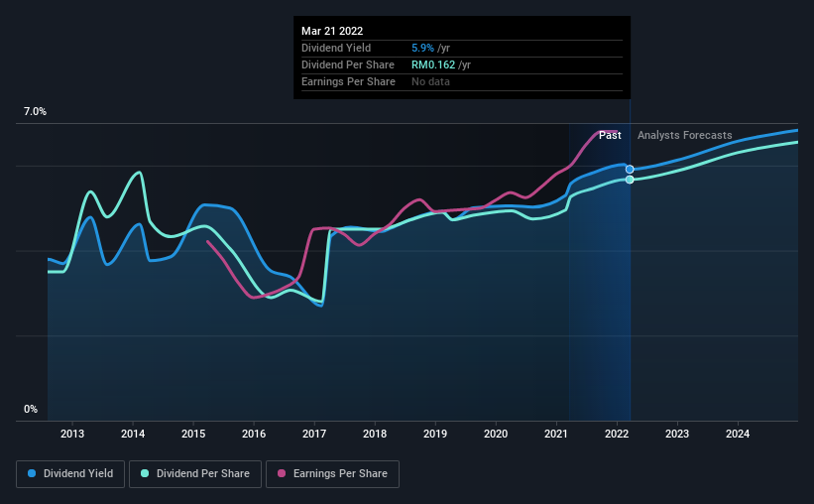Click the pink dot in the Earnings Per Share legend

pos(282,473)
